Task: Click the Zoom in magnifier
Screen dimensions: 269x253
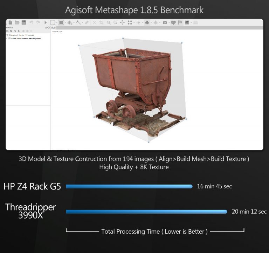Action: pos(109,22)
